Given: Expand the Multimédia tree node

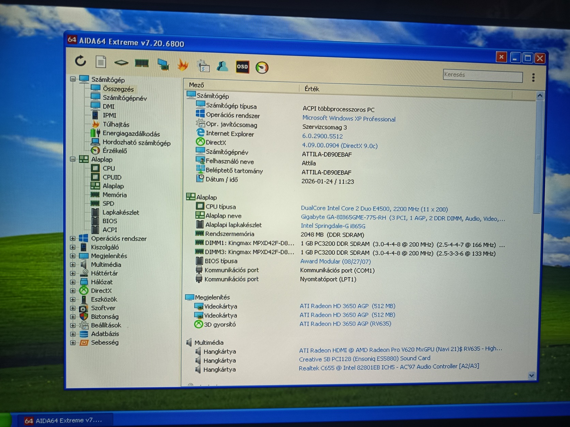Looking at the screenshot, I should click(73, 265).
